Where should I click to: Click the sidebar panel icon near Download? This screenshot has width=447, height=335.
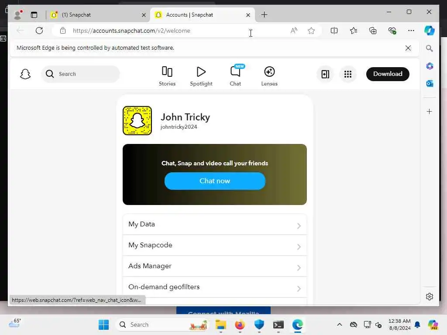(325, 74)
